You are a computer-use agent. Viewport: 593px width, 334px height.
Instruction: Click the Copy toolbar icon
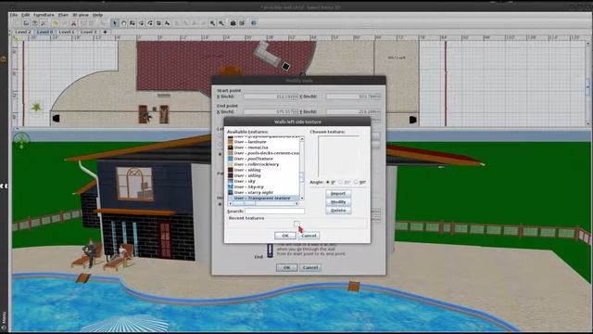point(83,23)
